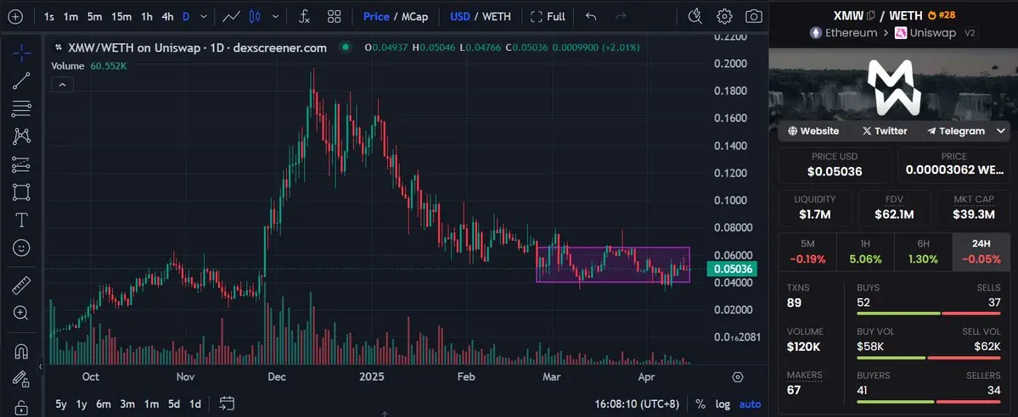Screen dimensions: 1018x417
Task: Open the chart layout grid icon
Action: click(x=335, y=17)
